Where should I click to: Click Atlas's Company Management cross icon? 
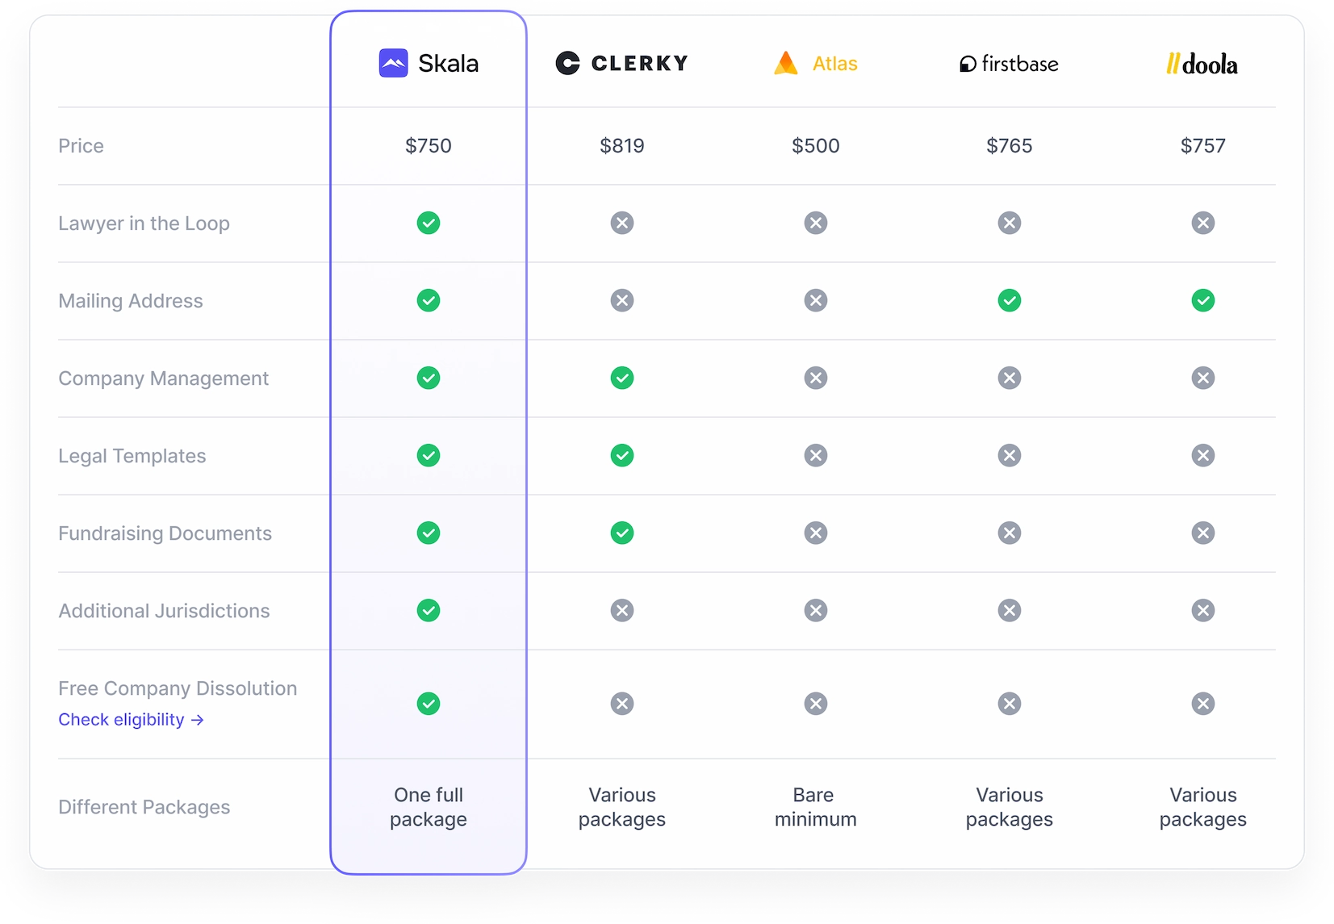pyautogui.click(x=816, y=378)
